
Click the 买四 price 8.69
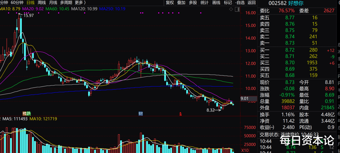(x=290, y=69)
